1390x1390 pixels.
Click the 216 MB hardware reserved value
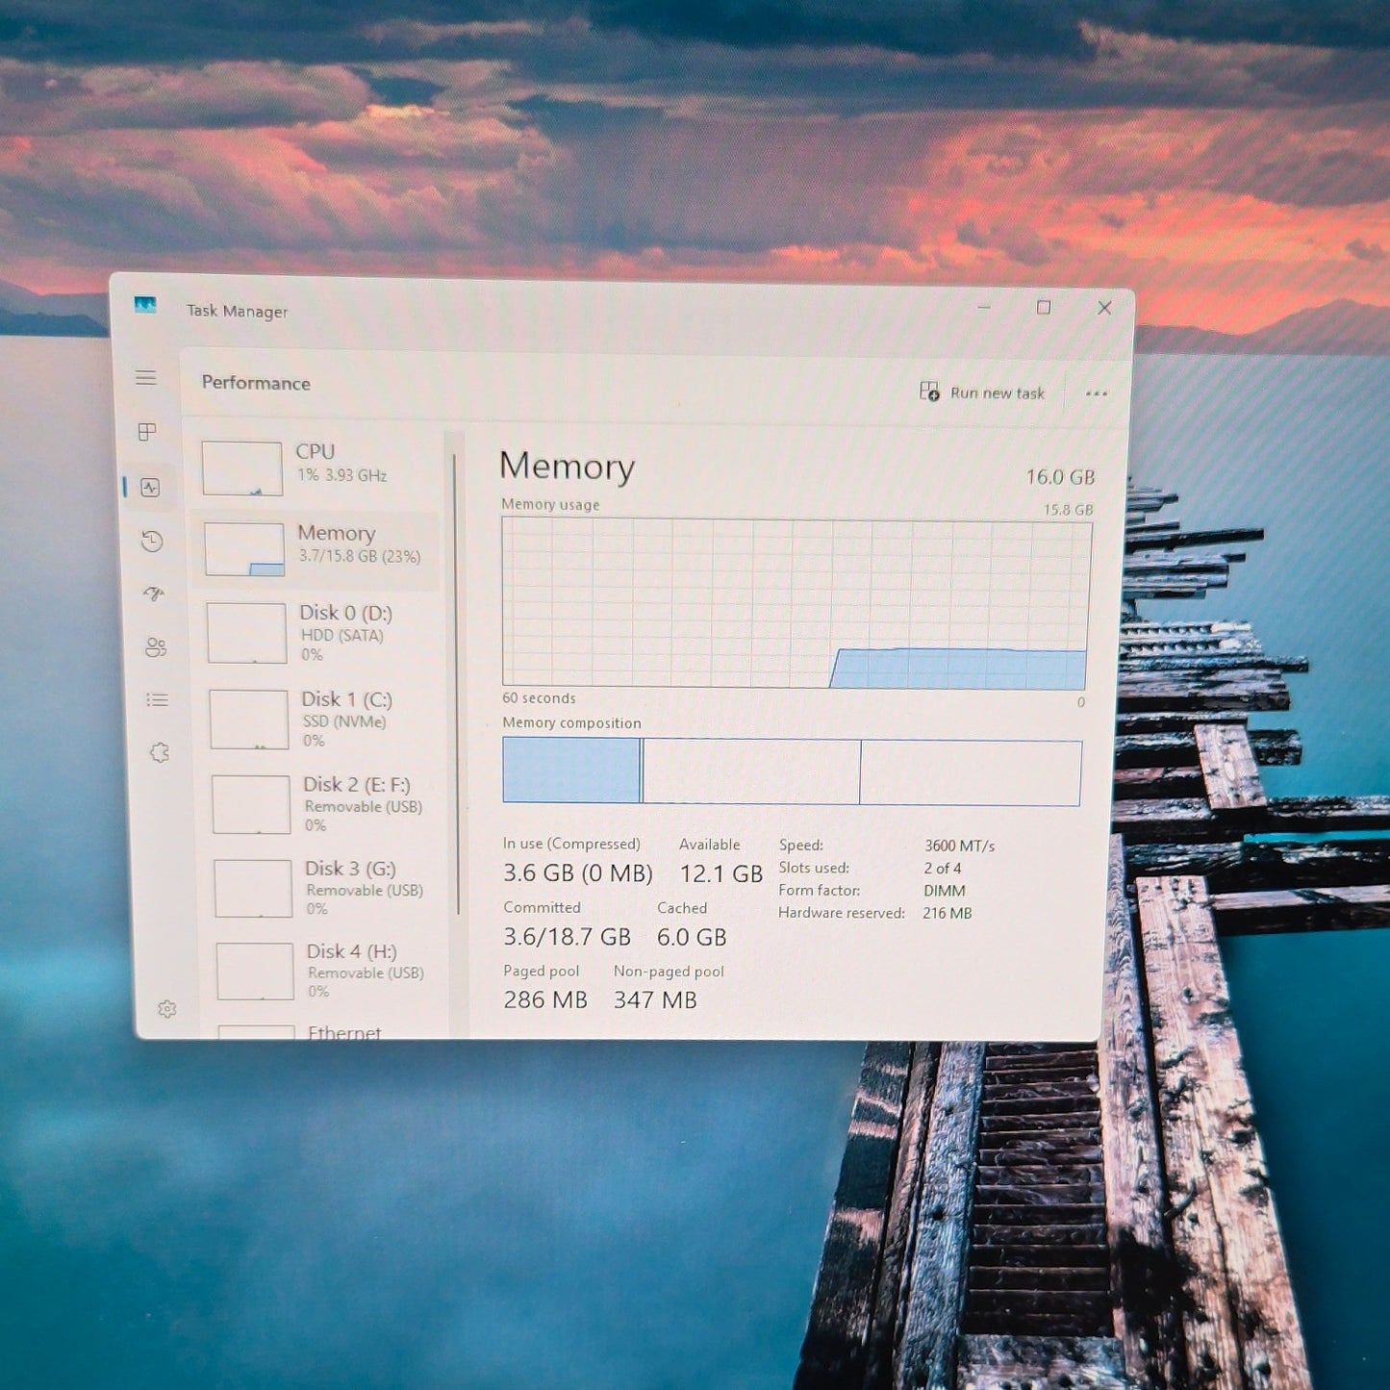coord(948,913)
